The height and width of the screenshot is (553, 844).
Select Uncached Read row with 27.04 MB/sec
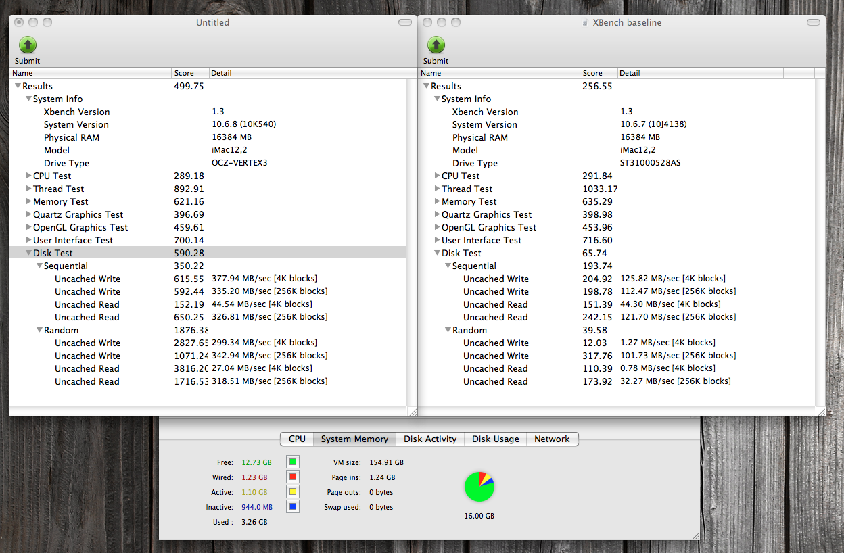(x=208, y=368)
